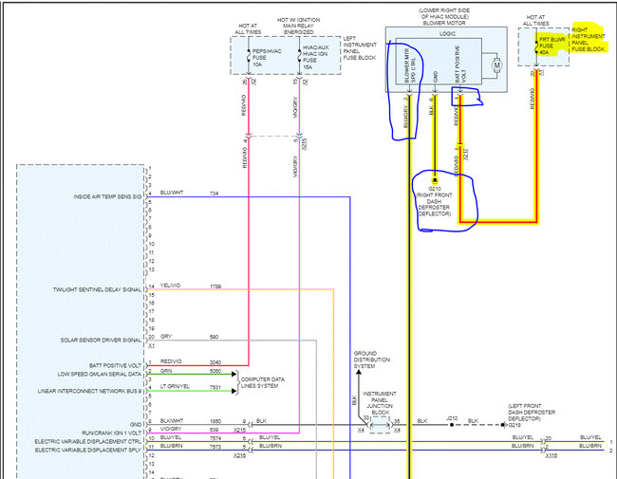Screen dimensions: 617x479
Task: Select the G218 ground label
Action: pyautogui.click(x=514, y=425)
